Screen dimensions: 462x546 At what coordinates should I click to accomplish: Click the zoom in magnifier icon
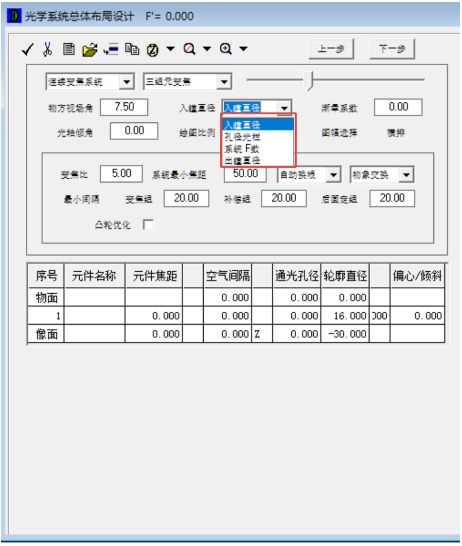[225, 49]
